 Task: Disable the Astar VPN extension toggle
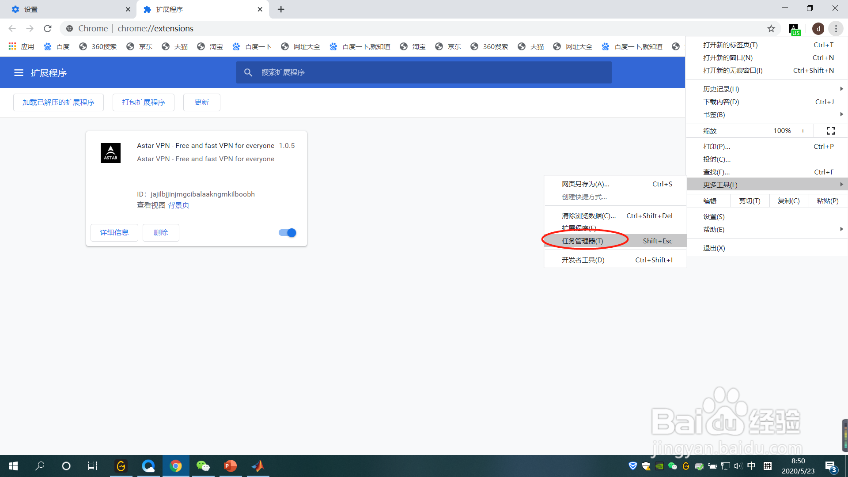click(288, 233)
